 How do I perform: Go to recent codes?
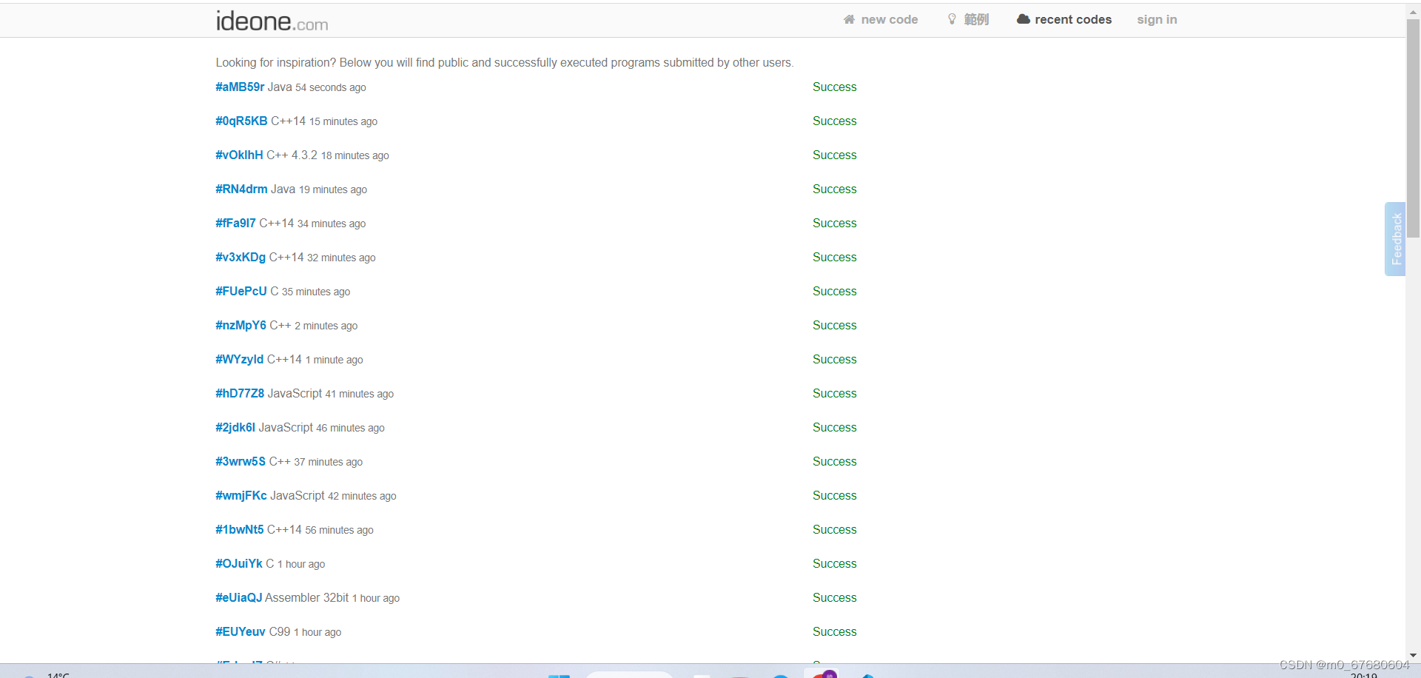tap(1072, 19)
